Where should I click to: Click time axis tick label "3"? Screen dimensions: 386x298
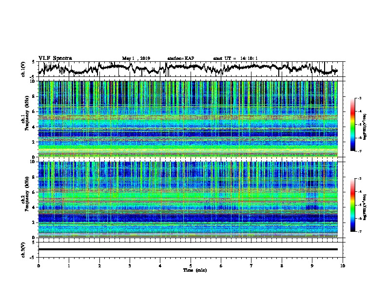coord(130,266)
